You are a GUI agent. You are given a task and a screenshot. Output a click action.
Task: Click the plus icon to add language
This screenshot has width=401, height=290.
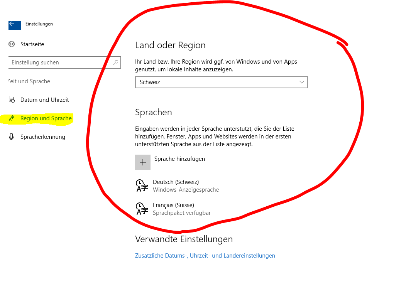click(x=143, y=162)
